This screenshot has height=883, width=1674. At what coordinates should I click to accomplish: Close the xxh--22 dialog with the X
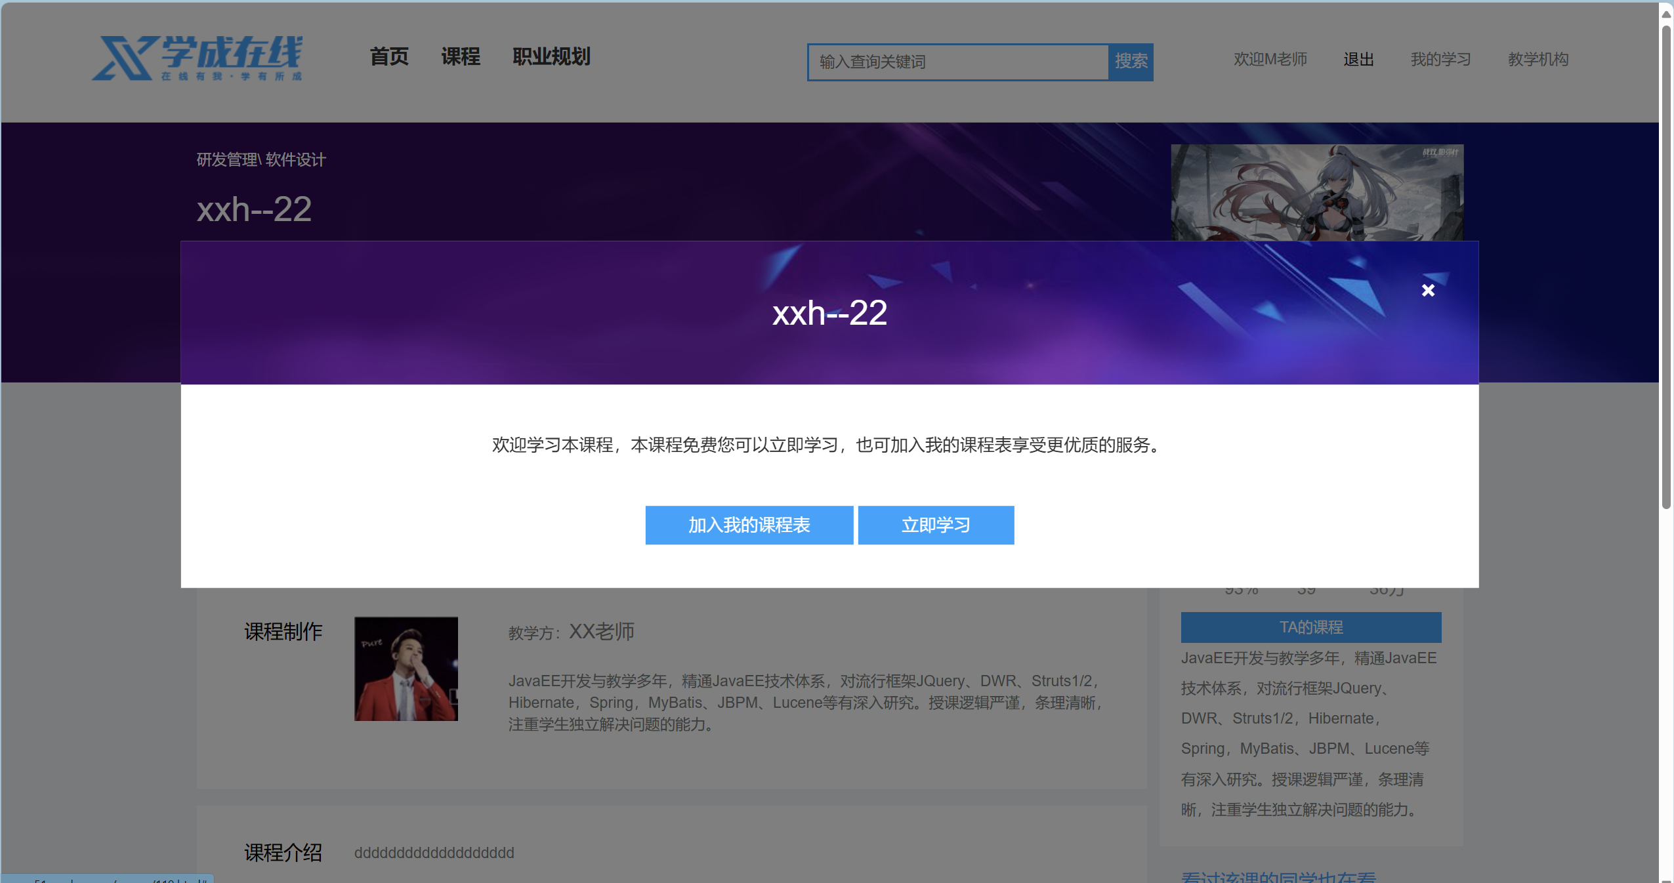point(1427,290)
